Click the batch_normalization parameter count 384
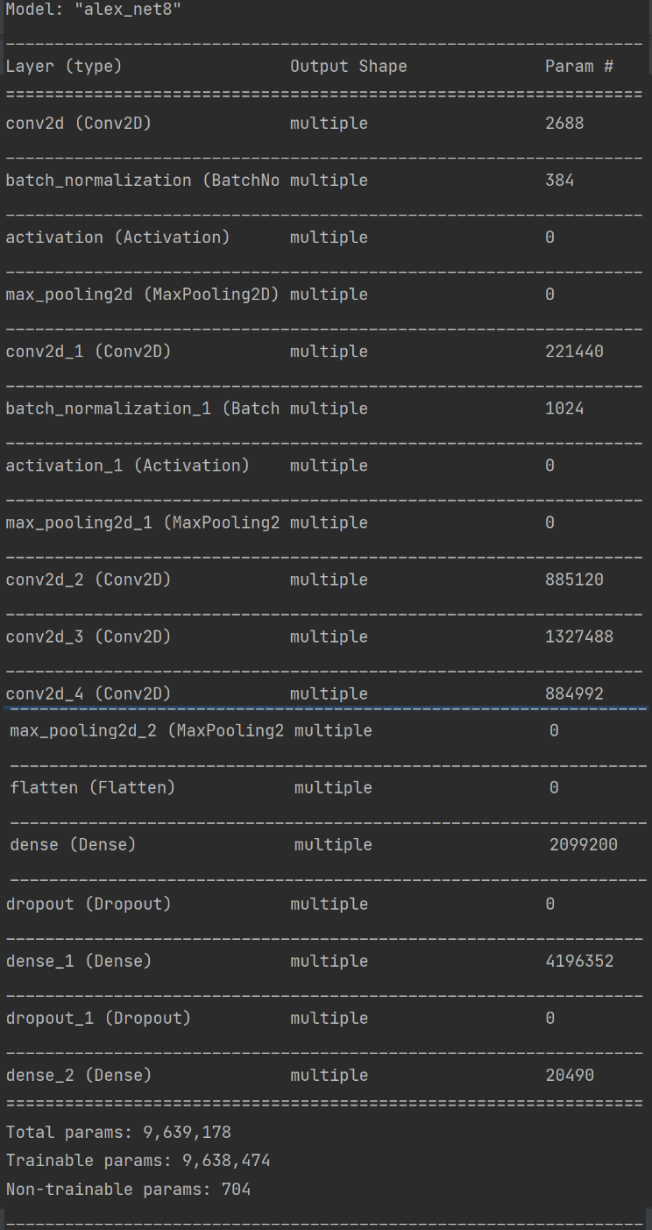The image size is (652, 1230). (559, 181)
